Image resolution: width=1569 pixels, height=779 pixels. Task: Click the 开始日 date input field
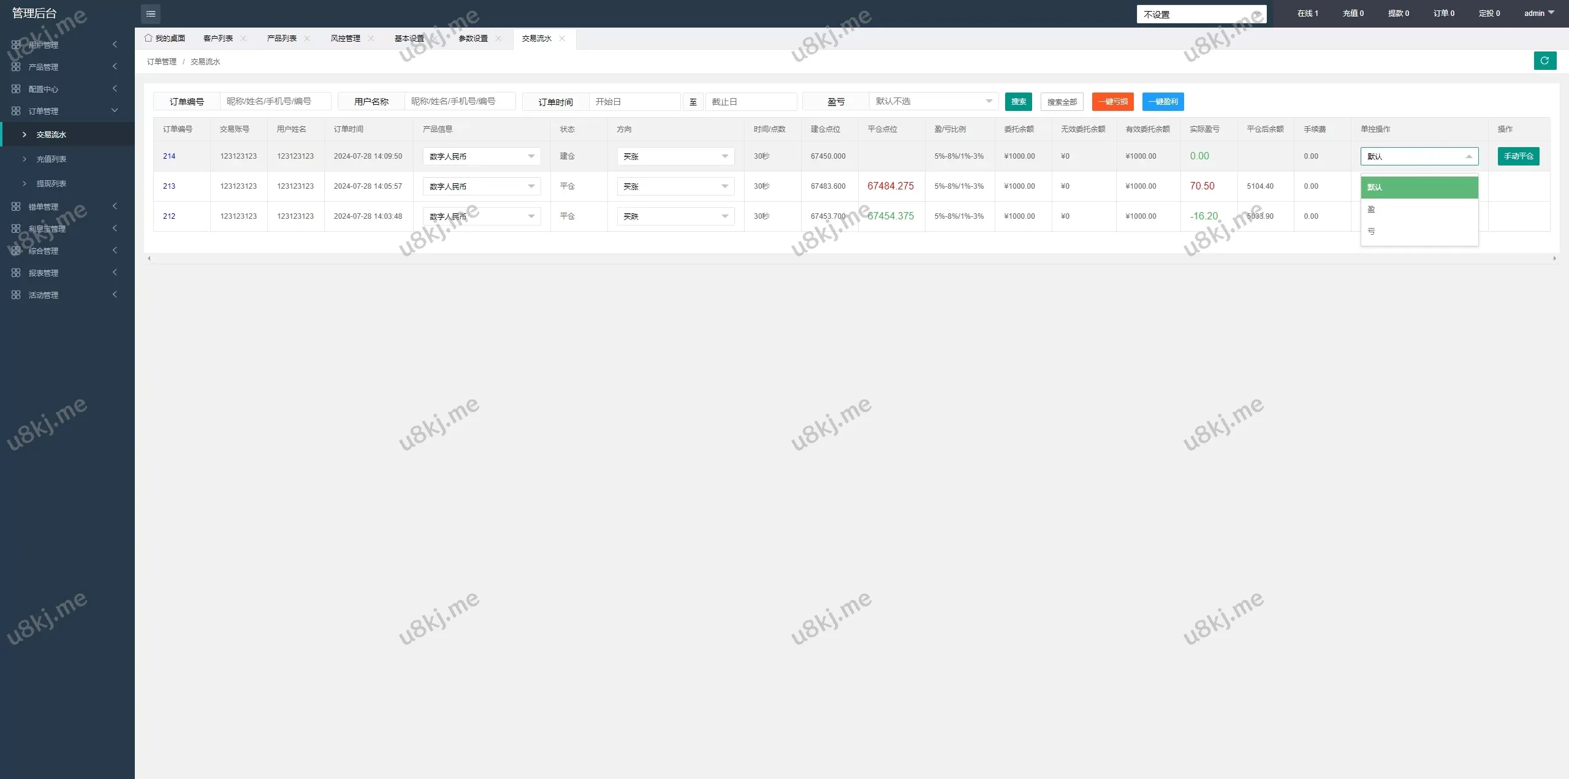[634, 102]
